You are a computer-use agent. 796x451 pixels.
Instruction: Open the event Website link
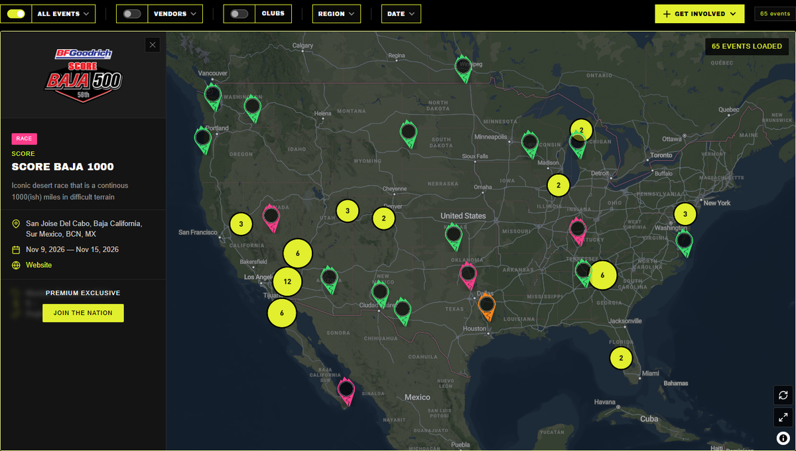click(38, 265)
